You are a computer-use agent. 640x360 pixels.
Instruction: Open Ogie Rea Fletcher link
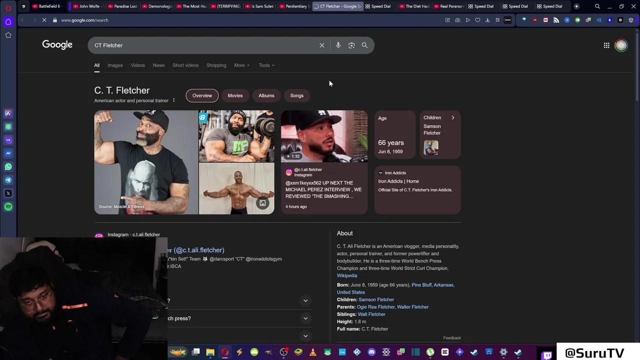[375, 307]
